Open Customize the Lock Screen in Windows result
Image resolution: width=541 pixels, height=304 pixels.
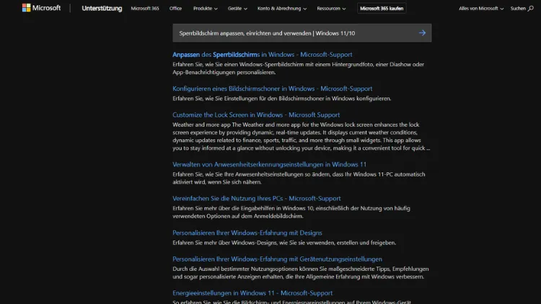click(x=256, y=115)
